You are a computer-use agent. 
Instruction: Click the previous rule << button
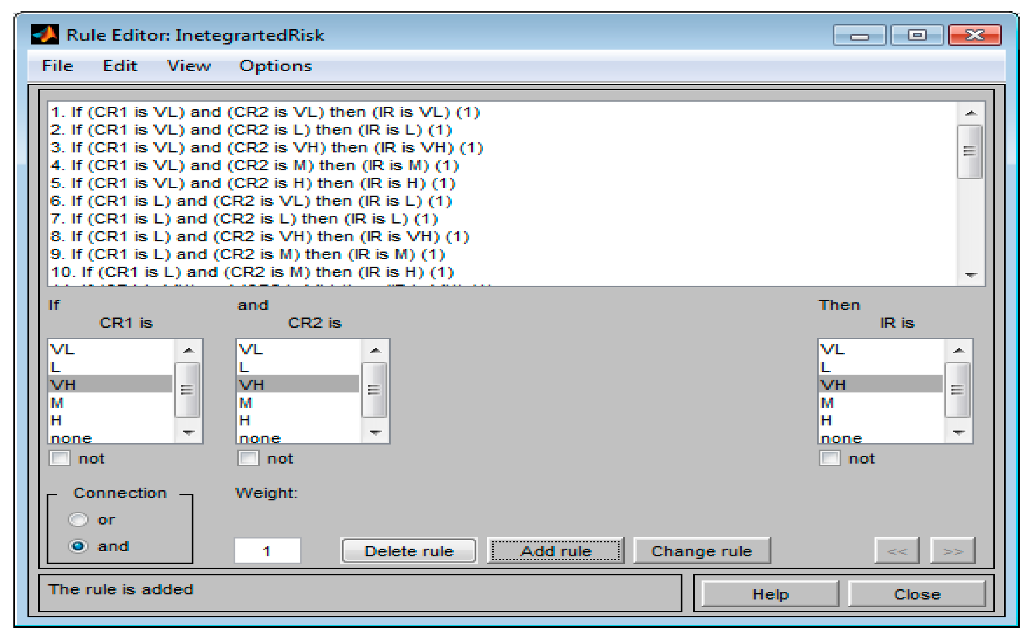click(896, 551)
